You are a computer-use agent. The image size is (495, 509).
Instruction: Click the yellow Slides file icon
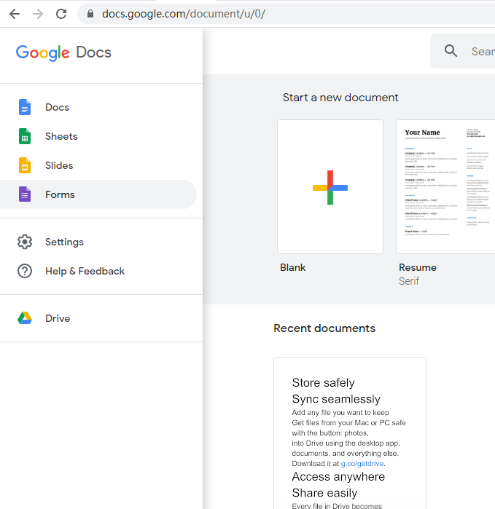click(25, 165)
